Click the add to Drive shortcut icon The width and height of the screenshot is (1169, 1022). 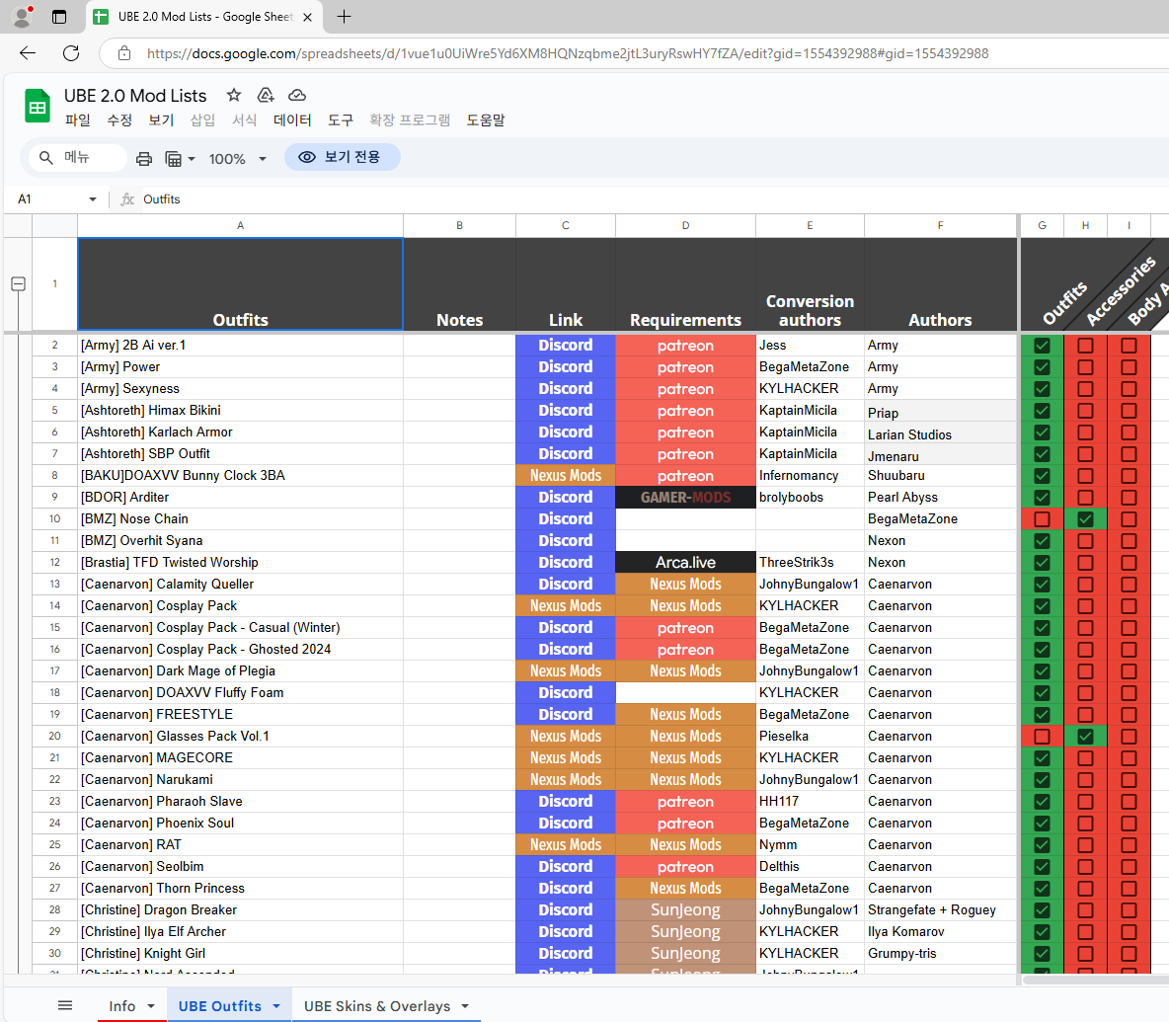pyautogui.click(x=266, y=95)
